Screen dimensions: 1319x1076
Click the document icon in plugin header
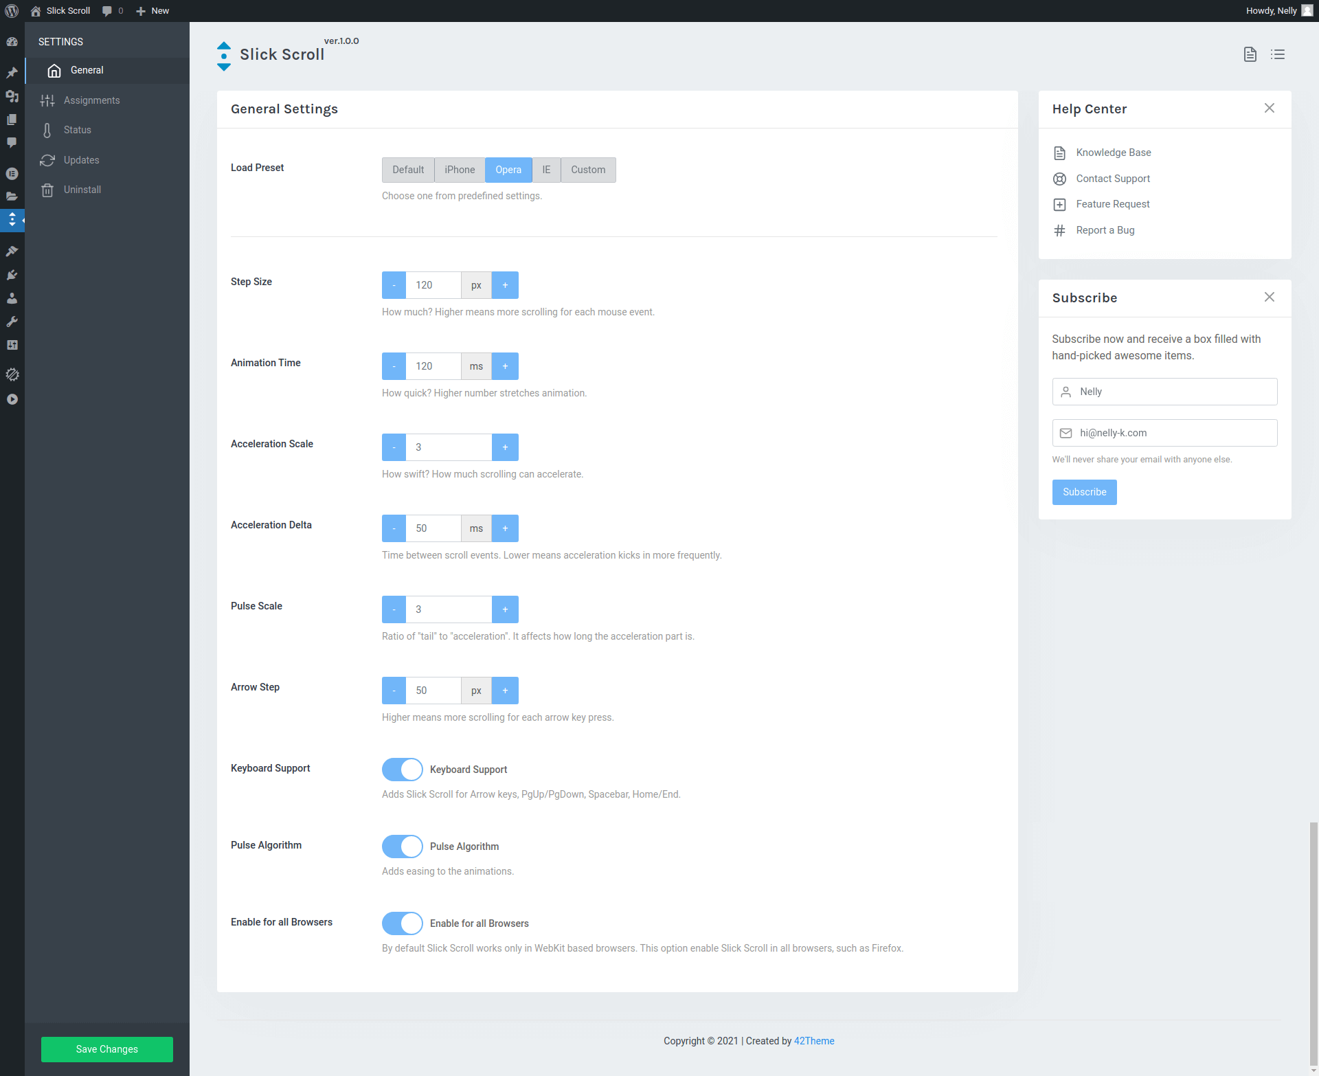(x=1250, y=54)
